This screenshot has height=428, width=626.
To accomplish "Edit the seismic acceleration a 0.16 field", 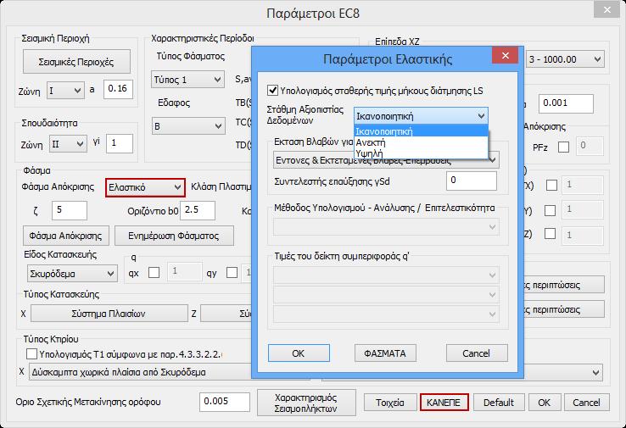I will pos(118,89).
